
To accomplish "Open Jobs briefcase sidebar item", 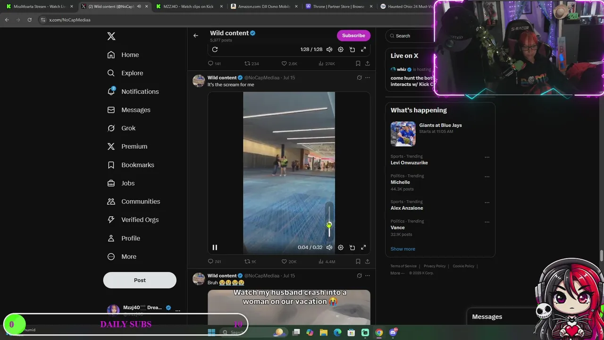I will pyautogui.click(x=121, y=183).
